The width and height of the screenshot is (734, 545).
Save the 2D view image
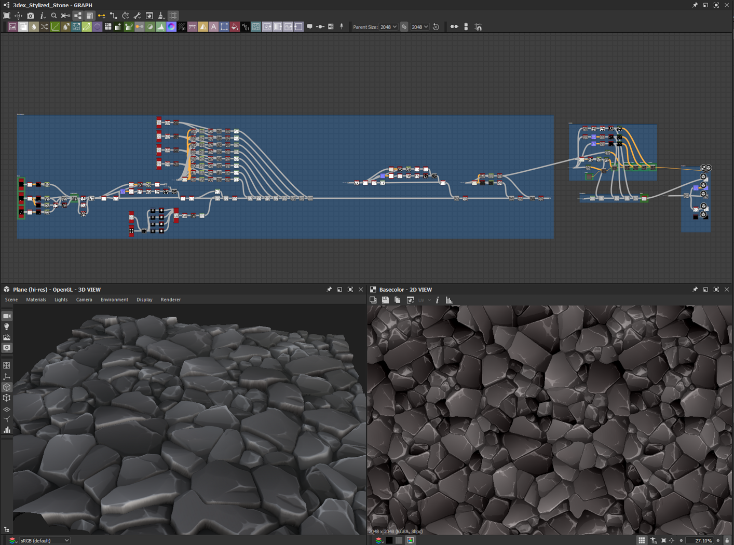[x=385, y=300]
